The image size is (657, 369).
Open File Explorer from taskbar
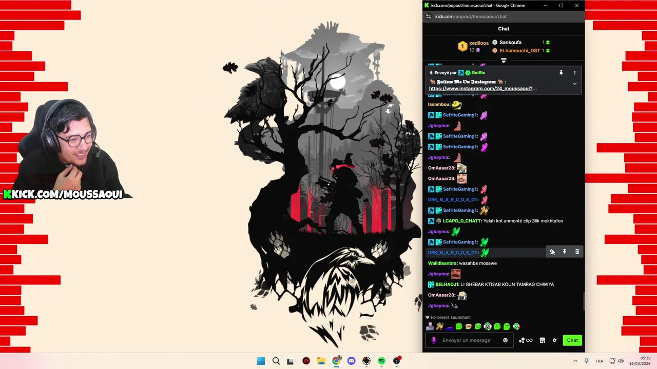point(321,361)
